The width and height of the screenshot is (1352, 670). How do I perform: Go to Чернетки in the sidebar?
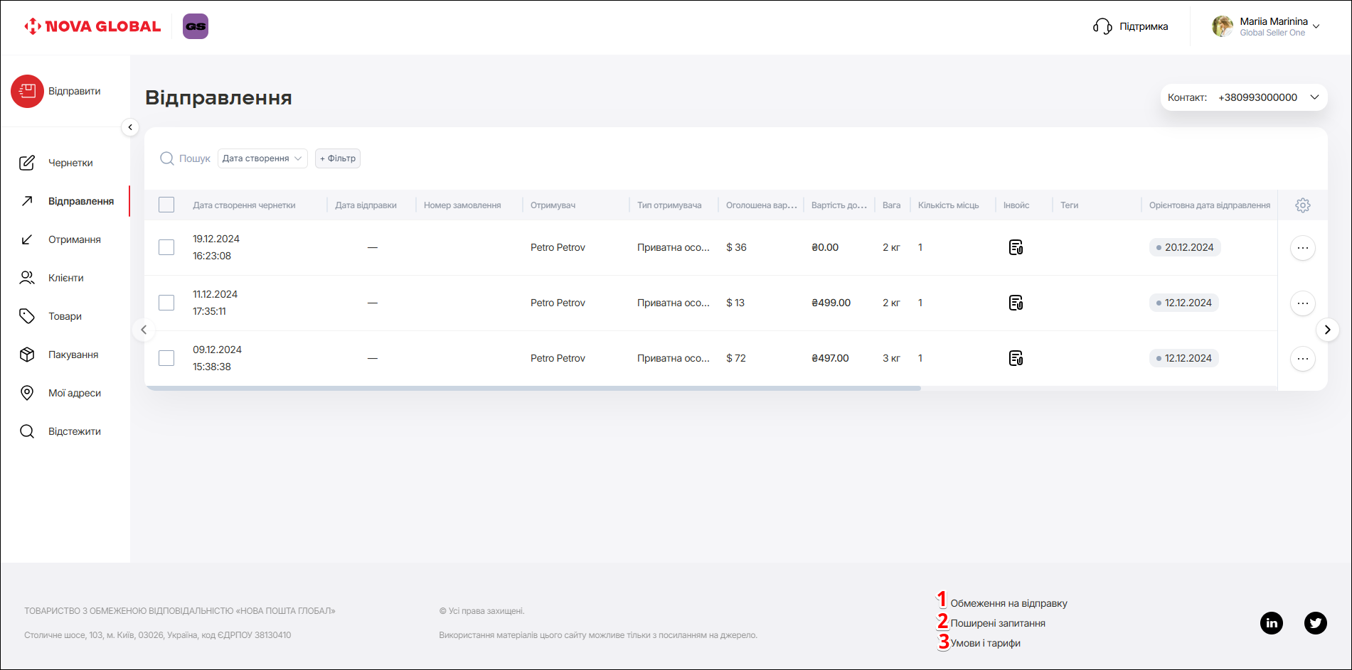70,163
